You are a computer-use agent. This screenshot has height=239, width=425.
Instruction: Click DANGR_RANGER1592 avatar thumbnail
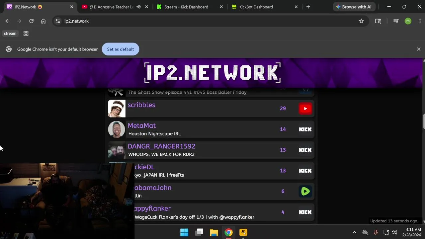(x=117, y=150)
